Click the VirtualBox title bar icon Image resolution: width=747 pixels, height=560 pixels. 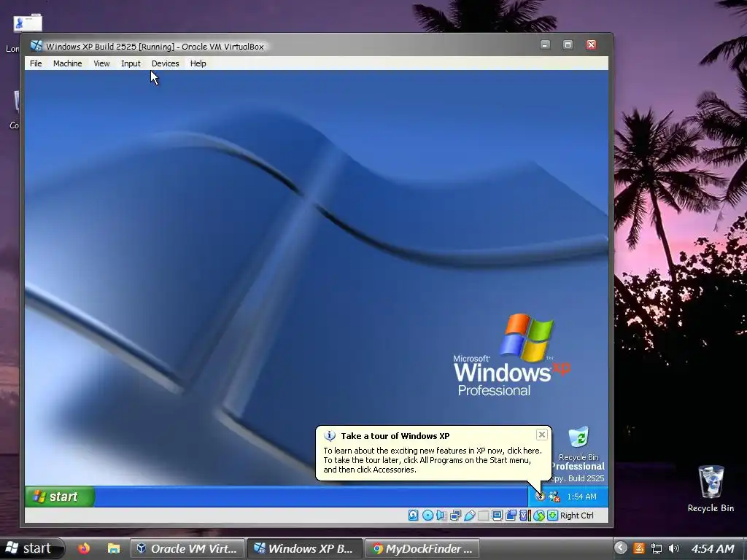pos(36,46)
